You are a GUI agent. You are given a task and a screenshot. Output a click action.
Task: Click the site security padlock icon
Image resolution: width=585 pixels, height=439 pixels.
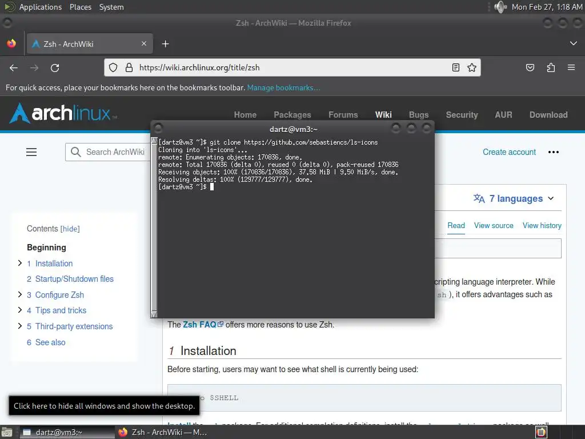tap(129, 67)
